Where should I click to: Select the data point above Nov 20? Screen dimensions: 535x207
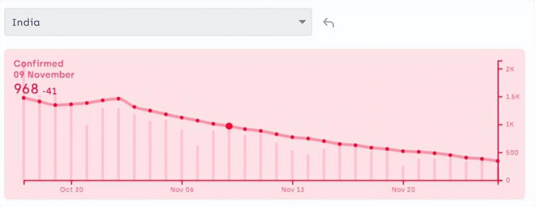pyautogui.click(x=403, y=151)
